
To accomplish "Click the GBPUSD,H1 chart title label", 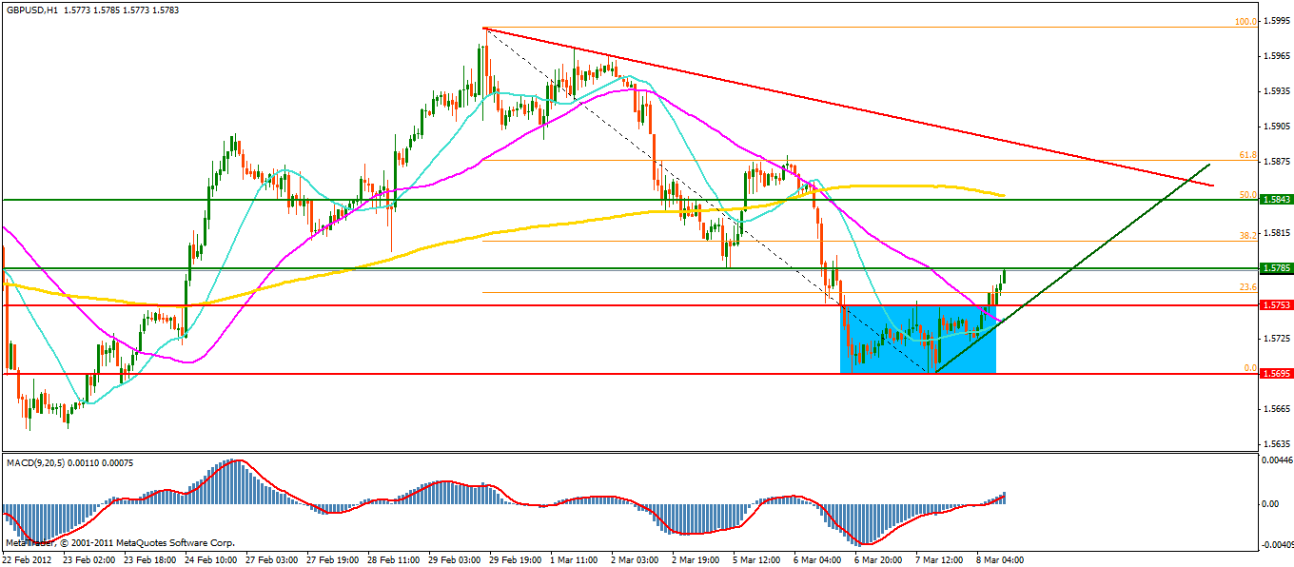I will [x=29, y=10].
